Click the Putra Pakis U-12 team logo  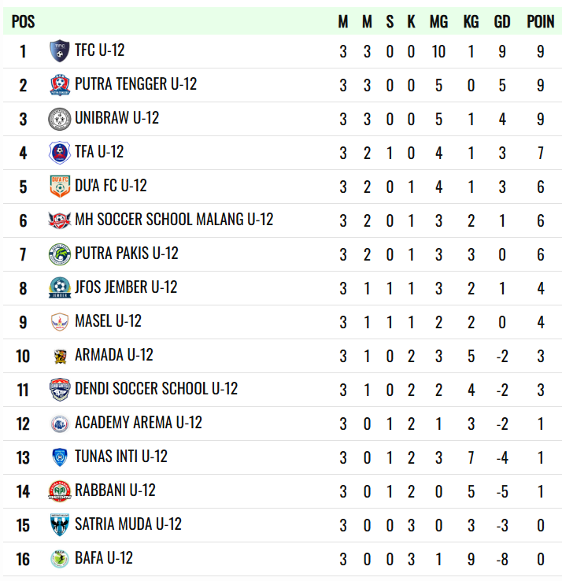pos(60,254)
